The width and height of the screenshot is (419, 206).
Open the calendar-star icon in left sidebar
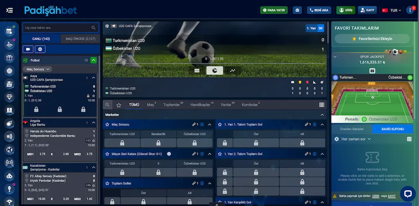pos(10,31)
